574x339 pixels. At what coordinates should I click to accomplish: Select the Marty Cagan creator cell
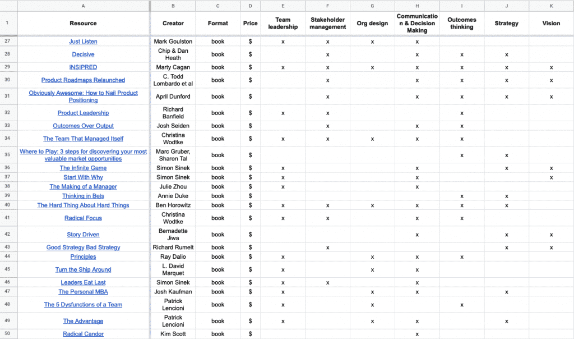pos(173,67)
